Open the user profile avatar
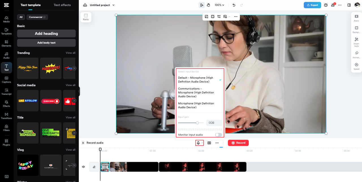362x182 pixels. click(357, 5)
